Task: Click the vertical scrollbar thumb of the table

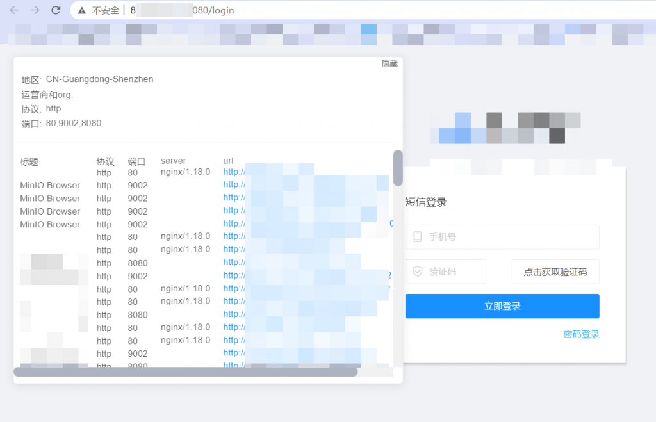Action: 398,168
